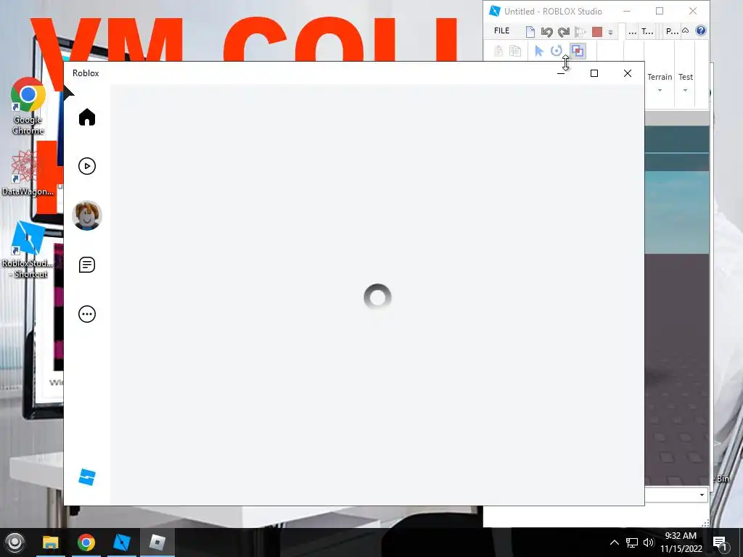743x557 pixels.
Task: Expand the quick access toolbar customize arrow
Action: [610, 32]
